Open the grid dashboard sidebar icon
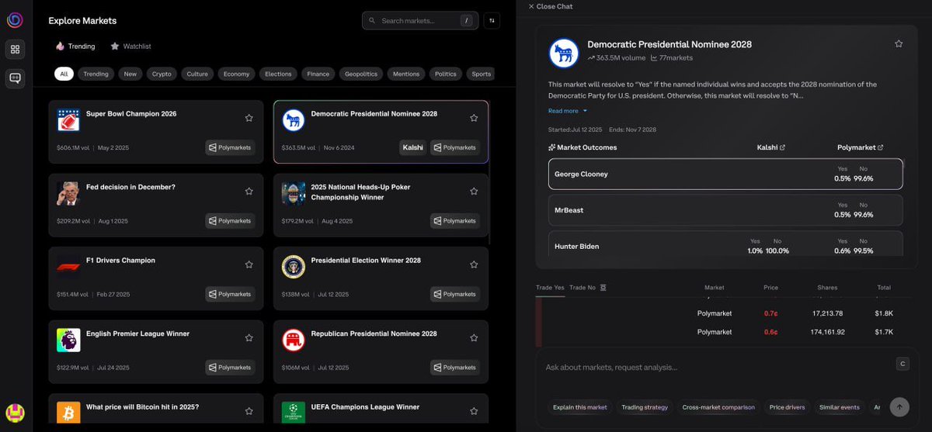Image resolution: width=932 pixels, height=432 pixels. point(15,50)
